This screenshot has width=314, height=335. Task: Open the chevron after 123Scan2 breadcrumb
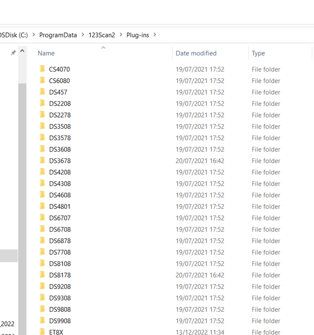(x=121, y=35)
